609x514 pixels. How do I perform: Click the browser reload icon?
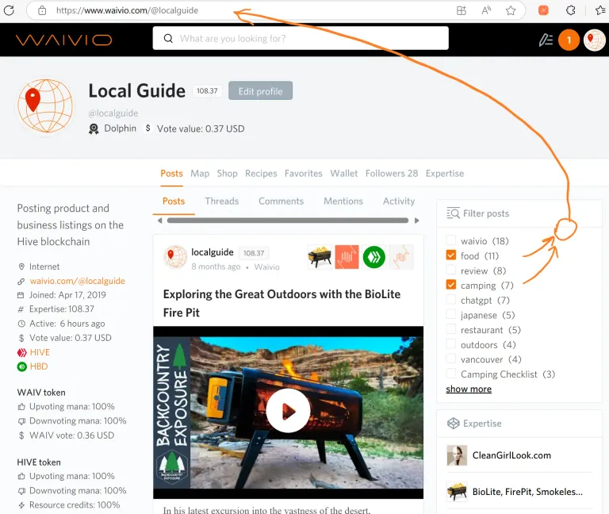point(9,10)
